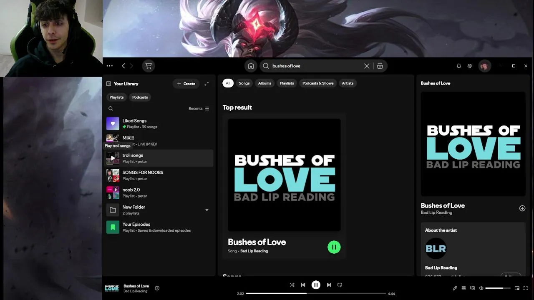Image resolution: width=534 pixels, height=300 pixels.
Task: Open large cover art in right panel
Action: 473,144
